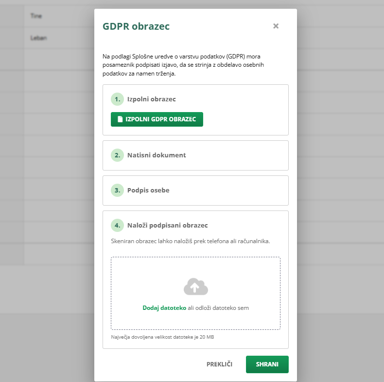384x382 pixels.
Task: Click the step 2 number badge
Action: point(117,155)
